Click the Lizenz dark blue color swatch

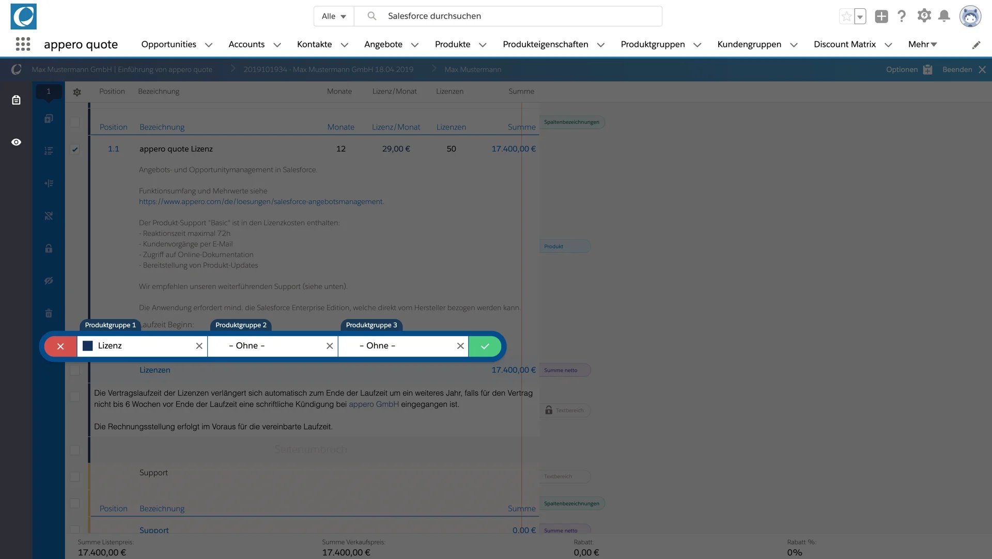[x=88, y=346]
